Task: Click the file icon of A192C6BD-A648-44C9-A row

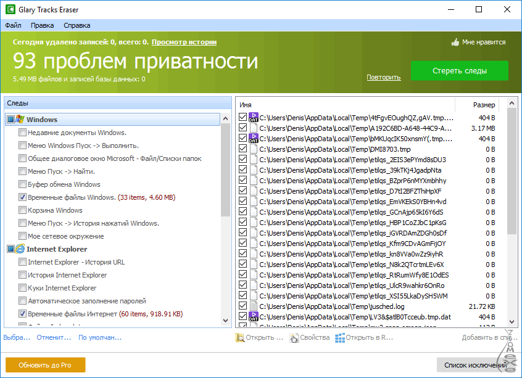Action: pyautogui.click(x=254, y=128)
